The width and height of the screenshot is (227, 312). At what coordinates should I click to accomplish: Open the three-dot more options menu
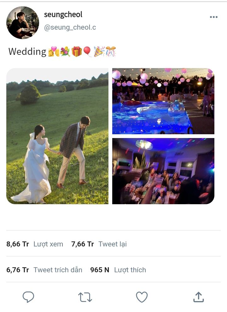point(214,17)
